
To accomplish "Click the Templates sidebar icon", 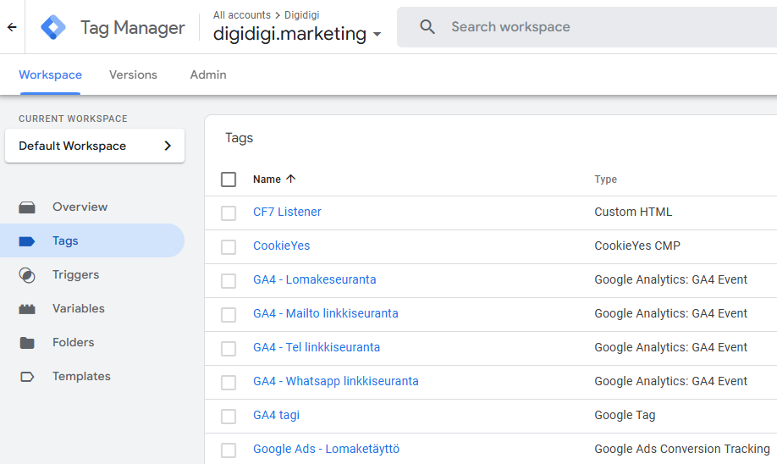I will pos(27,377).
